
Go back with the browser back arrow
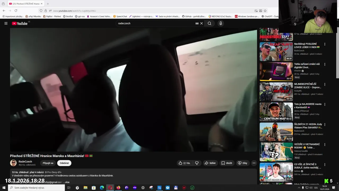[x=4, y=11]
